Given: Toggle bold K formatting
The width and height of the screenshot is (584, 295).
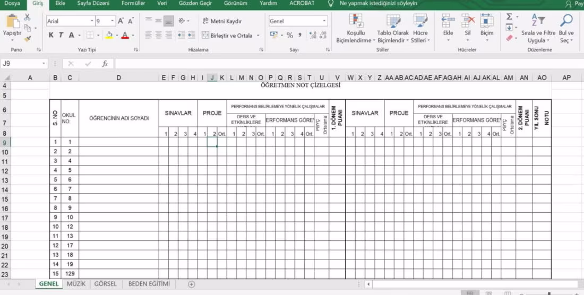Looking at the screenshot, I should [51, 36].
